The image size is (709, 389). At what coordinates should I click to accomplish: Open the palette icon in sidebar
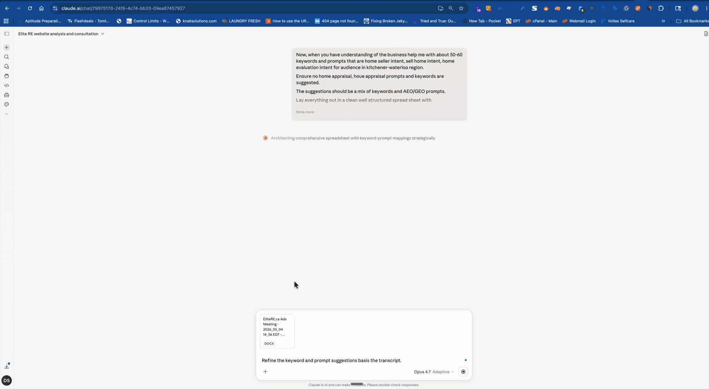click(7, 104)
